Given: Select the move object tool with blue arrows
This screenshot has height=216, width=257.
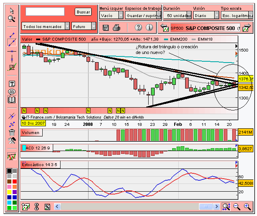Looking at the screenshot, I should (12, 124).
